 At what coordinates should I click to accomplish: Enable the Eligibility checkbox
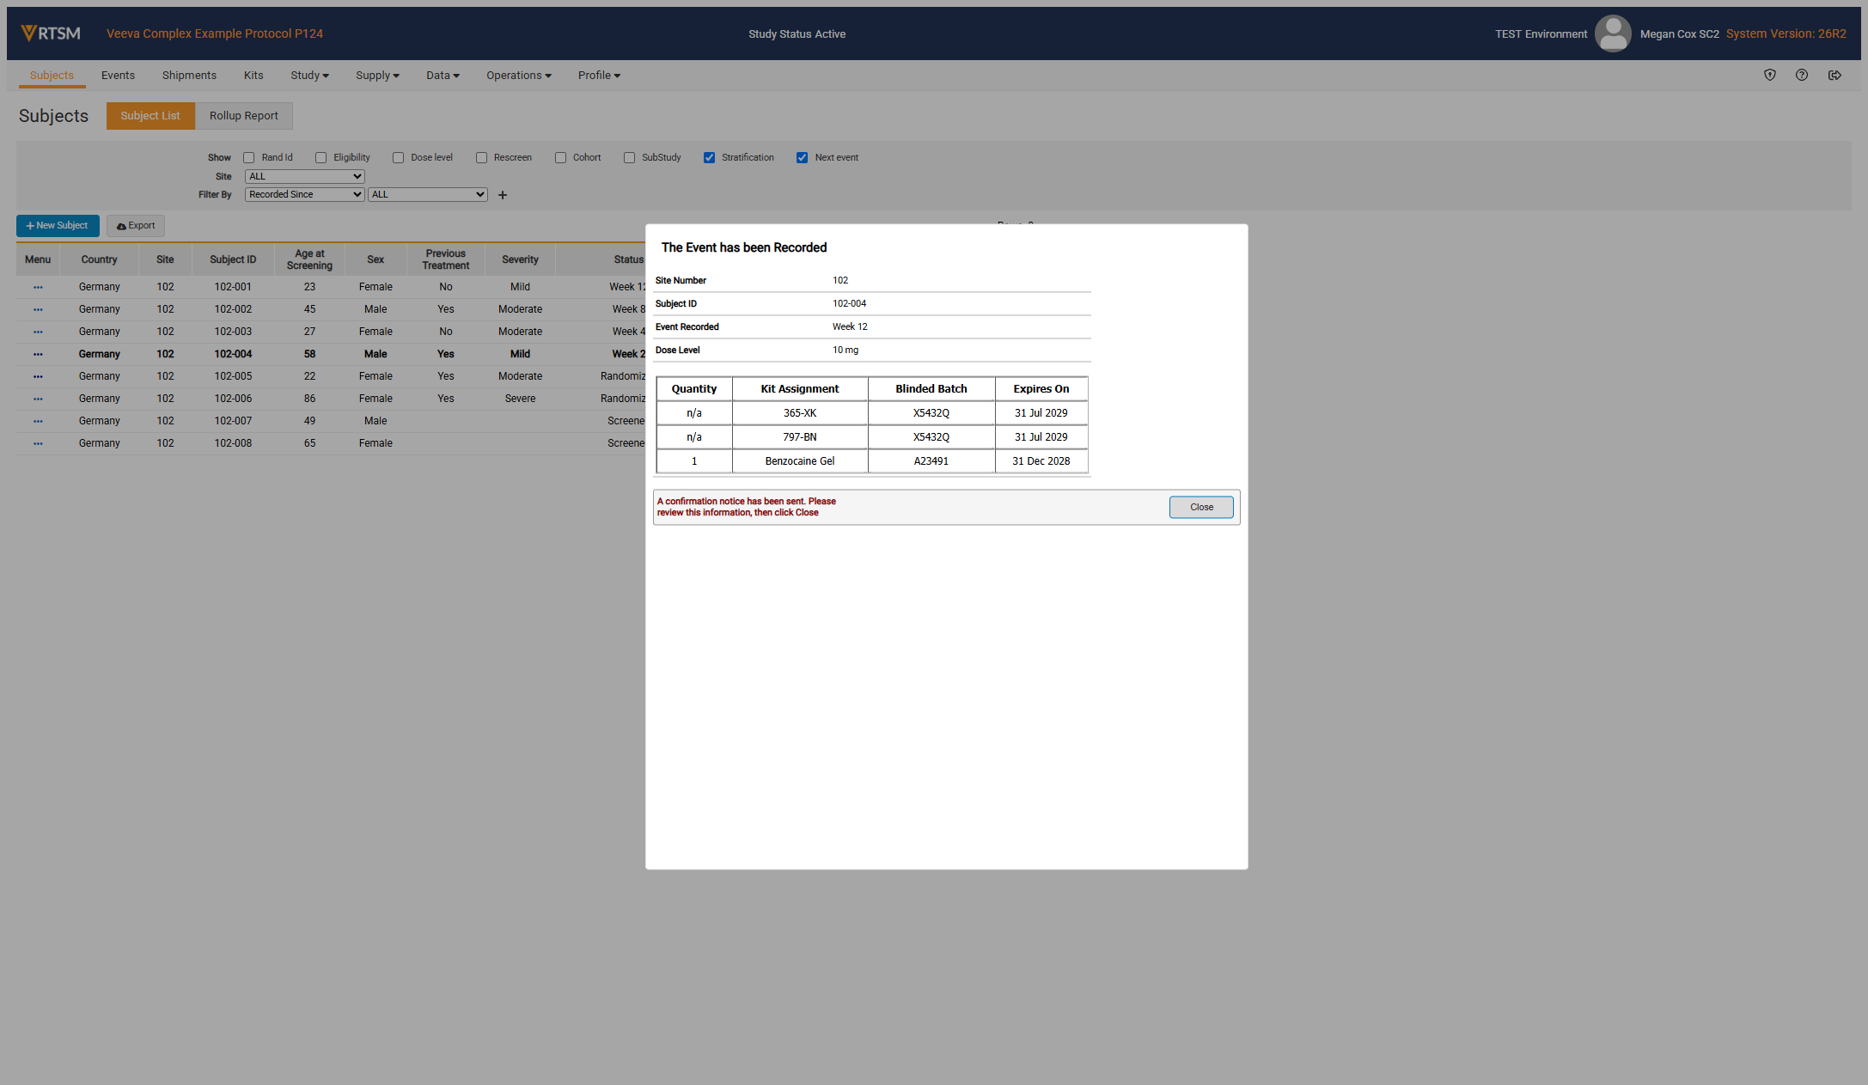click(320, 157)
